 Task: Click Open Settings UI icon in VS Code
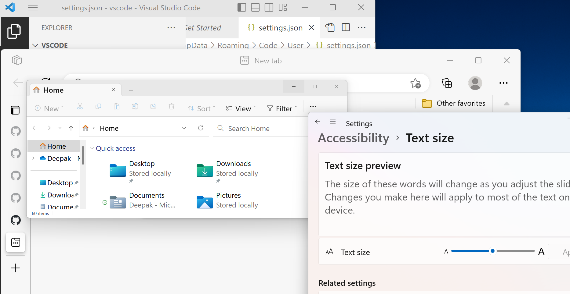coord(330,27)
